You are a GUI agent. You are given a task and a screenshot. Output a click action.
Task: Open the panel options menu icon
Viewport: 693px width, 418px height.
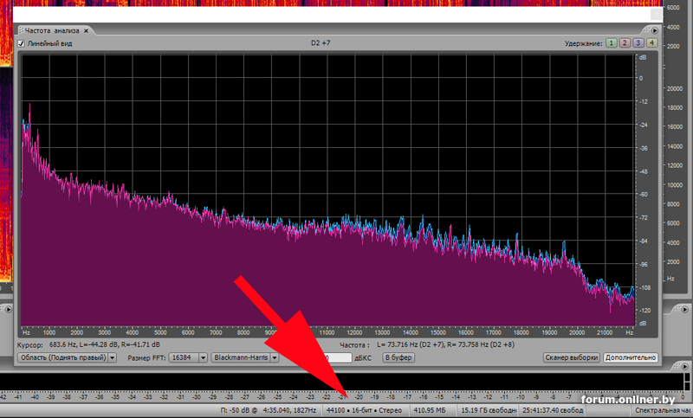(x=655, y=30)
